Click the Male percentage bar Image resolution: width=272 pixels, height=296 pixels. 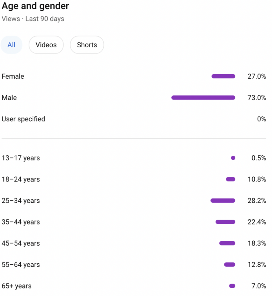[203, 98]
